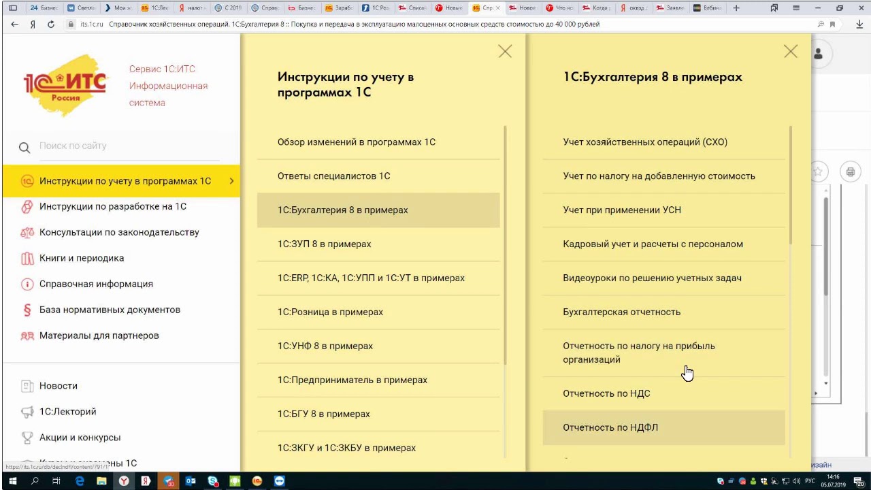Open Учет при применении УСН

coord(664,210)
